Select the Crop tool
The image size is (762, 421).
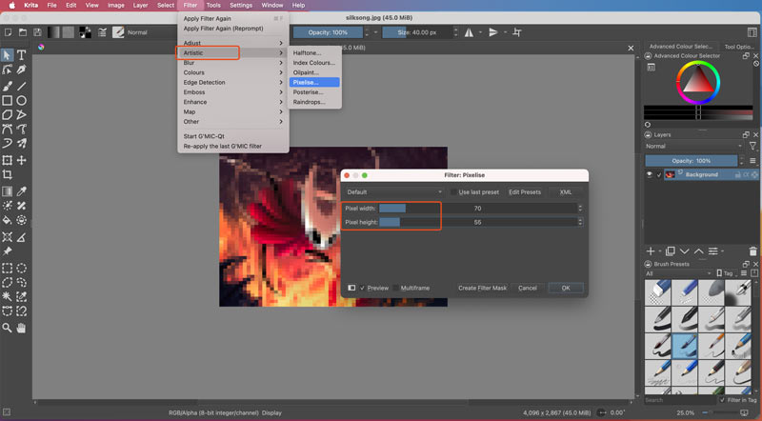coord(7,174)
